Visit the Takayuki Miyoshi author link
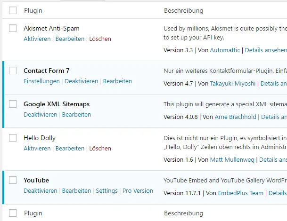287x221 pixels. point(233,84)
